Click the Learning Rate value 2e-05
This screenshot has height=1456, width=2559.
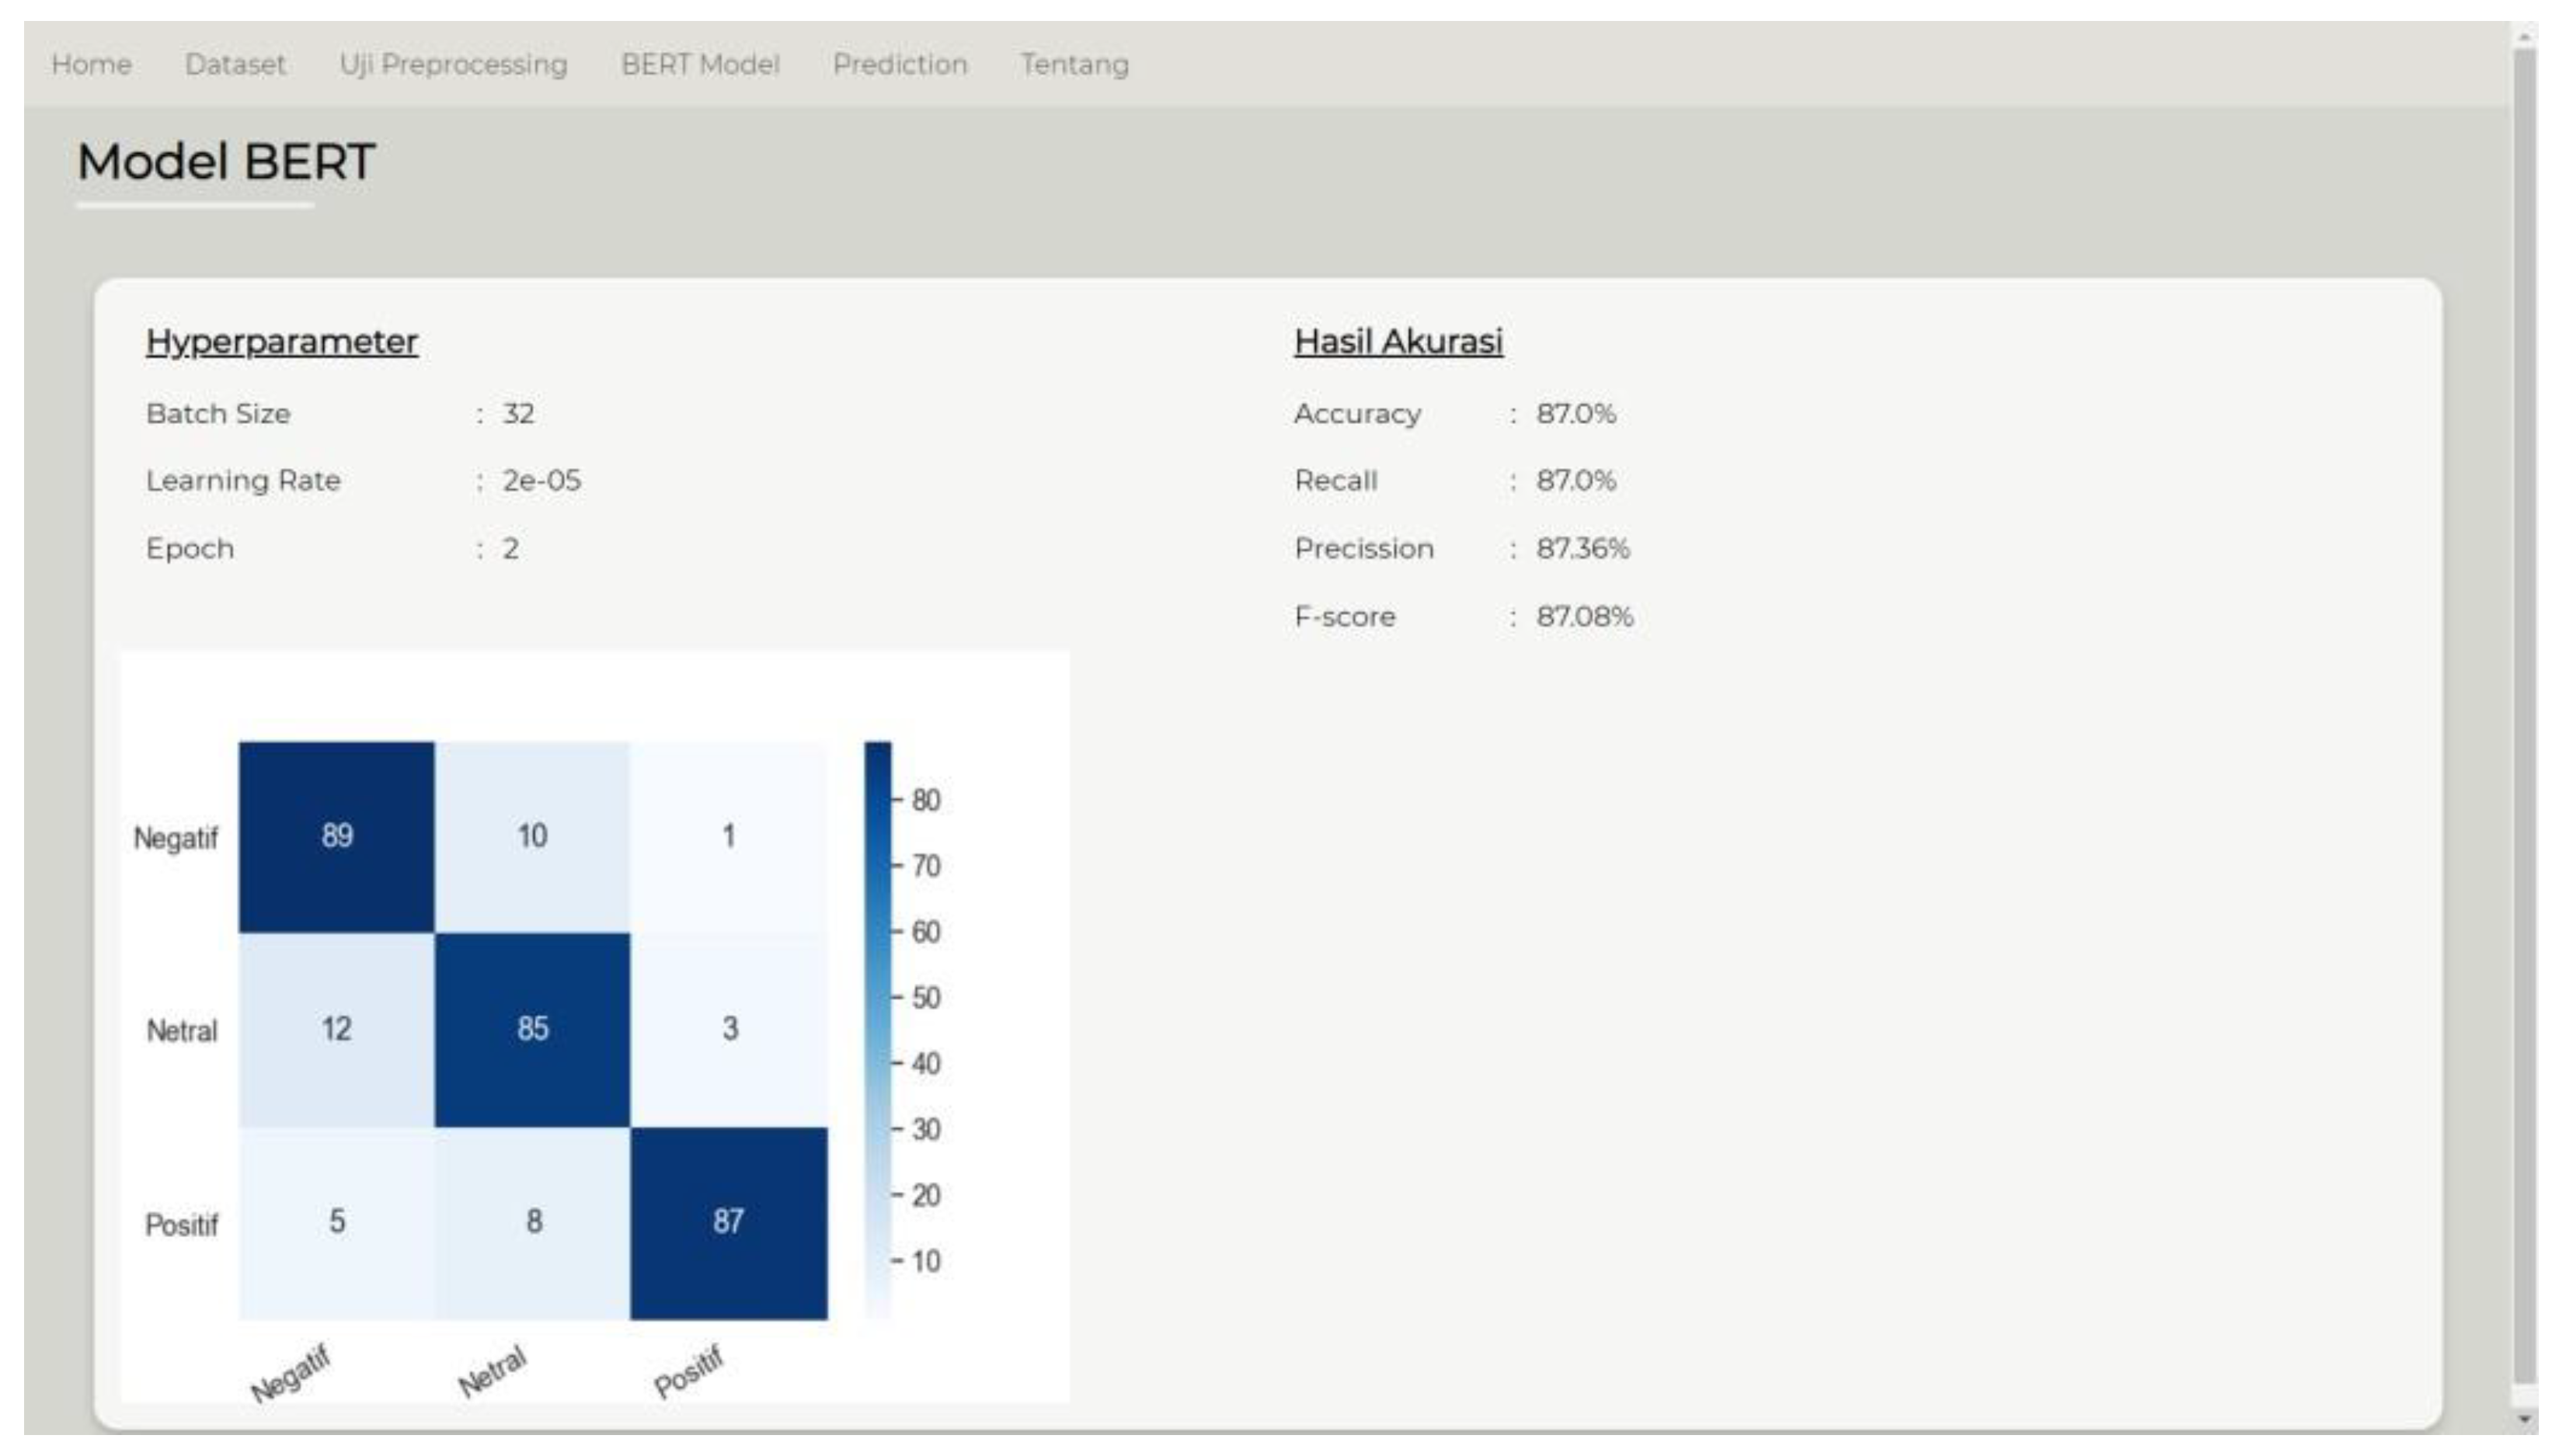click(x=541, y=481)
